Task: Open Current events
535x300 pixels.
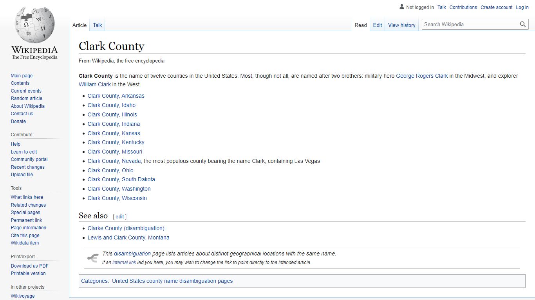Action: (x=26, y=91)
